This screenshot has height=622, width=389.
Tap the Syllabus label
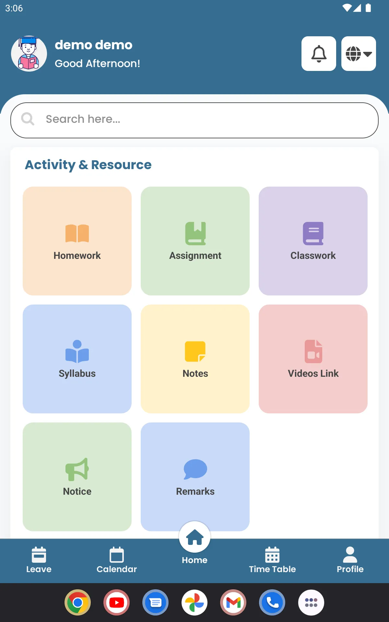[x=77, y=374]
